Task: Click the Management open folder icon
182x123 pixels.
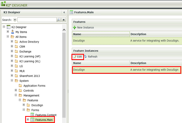Action: click(20, 95)
